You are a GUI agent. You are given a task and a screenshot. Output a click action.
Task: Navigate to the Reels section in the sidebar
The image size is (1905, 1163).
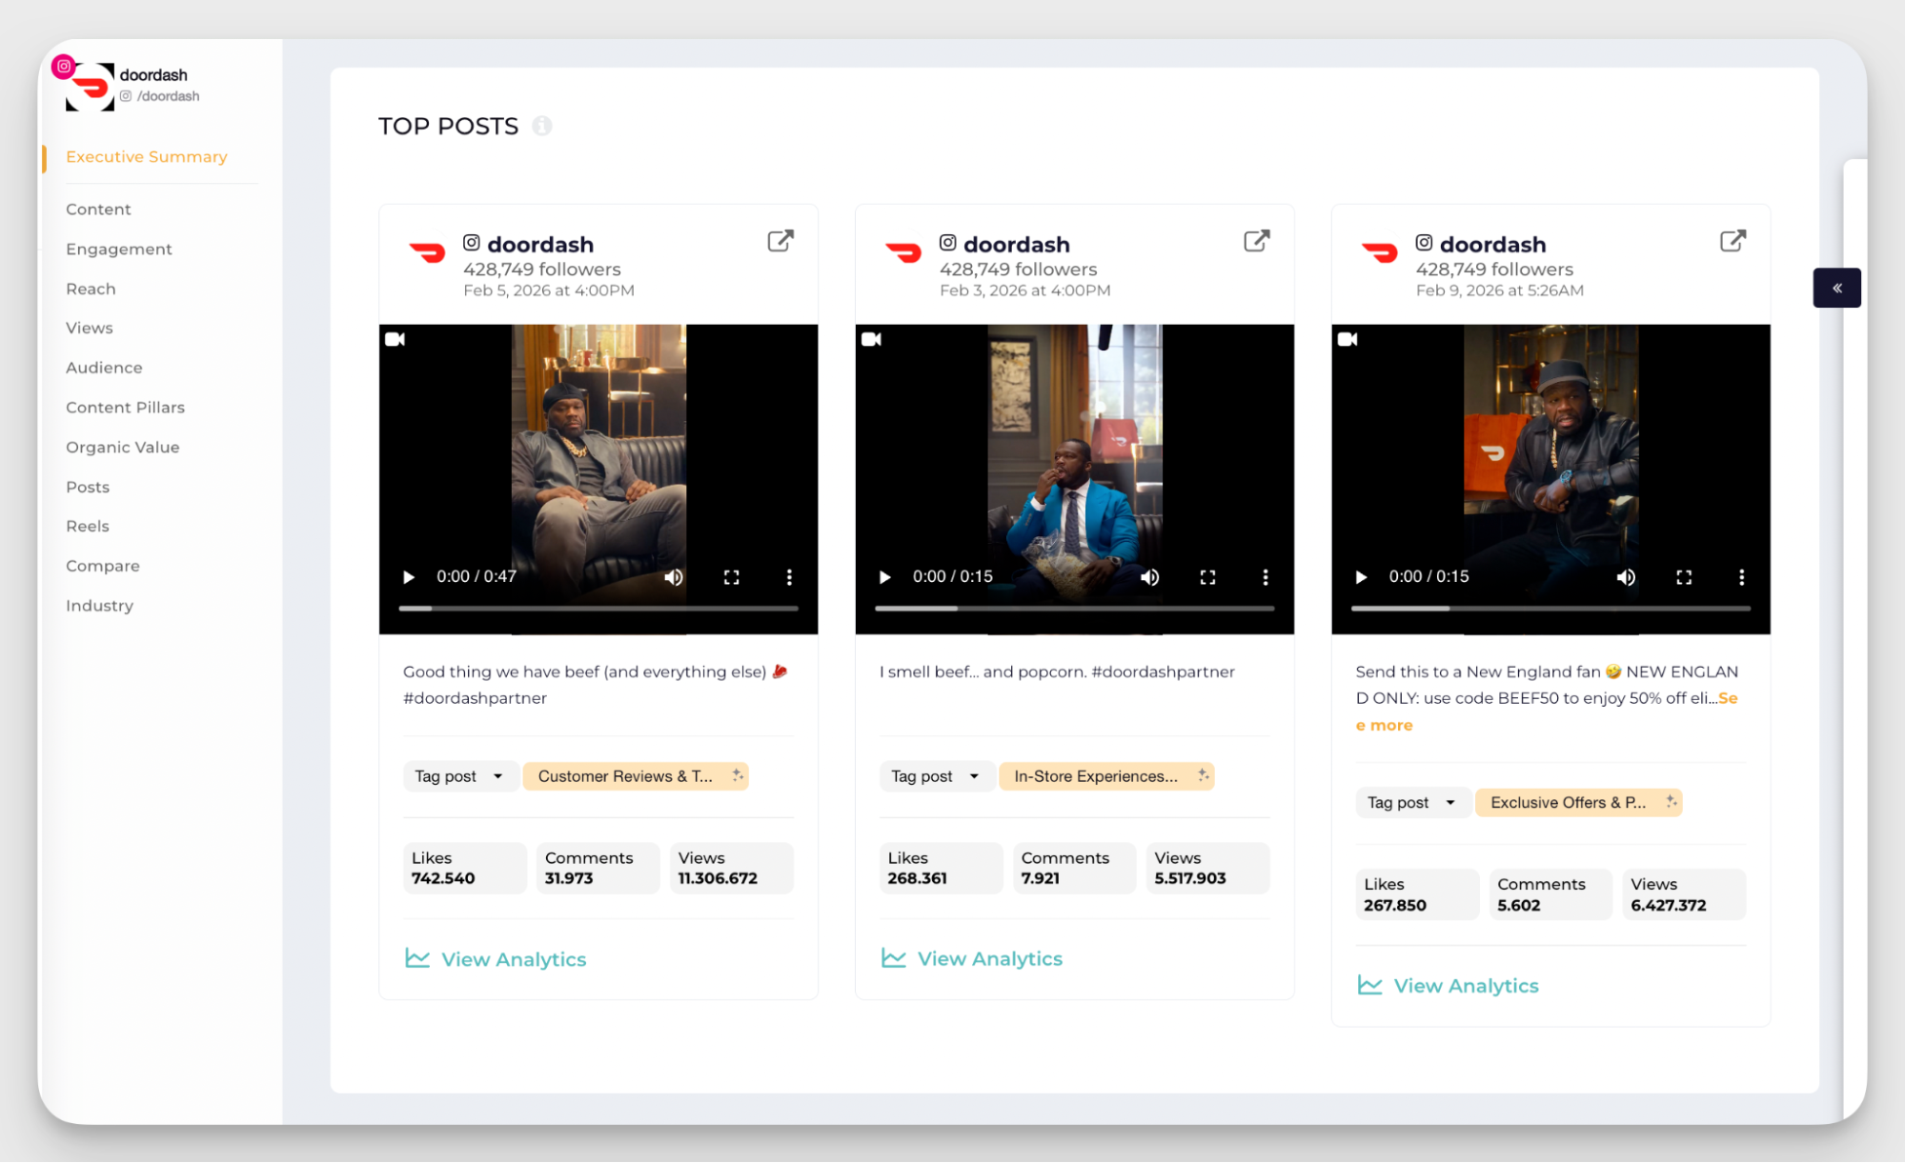tap(88, 525)
